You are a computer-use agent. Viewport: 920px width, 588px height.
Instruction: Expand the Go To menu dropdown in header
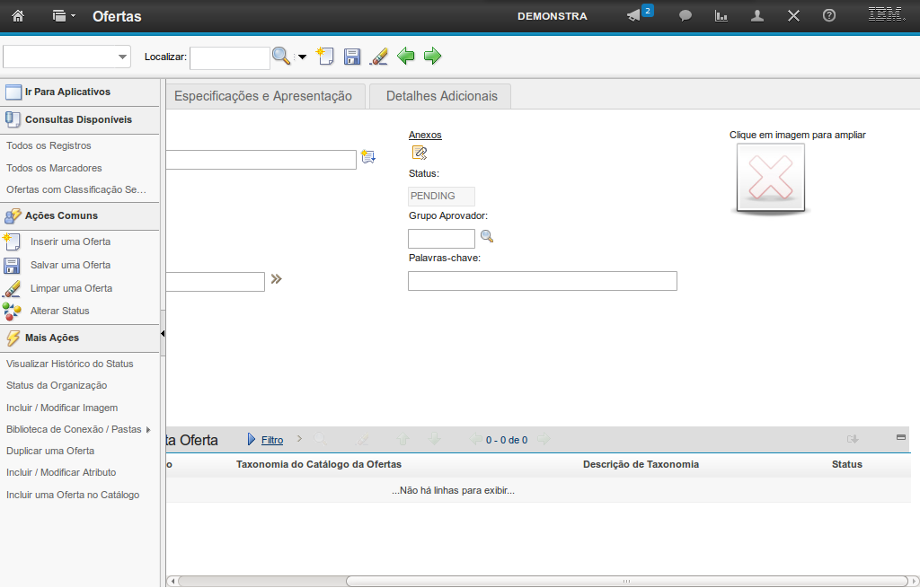64,16
